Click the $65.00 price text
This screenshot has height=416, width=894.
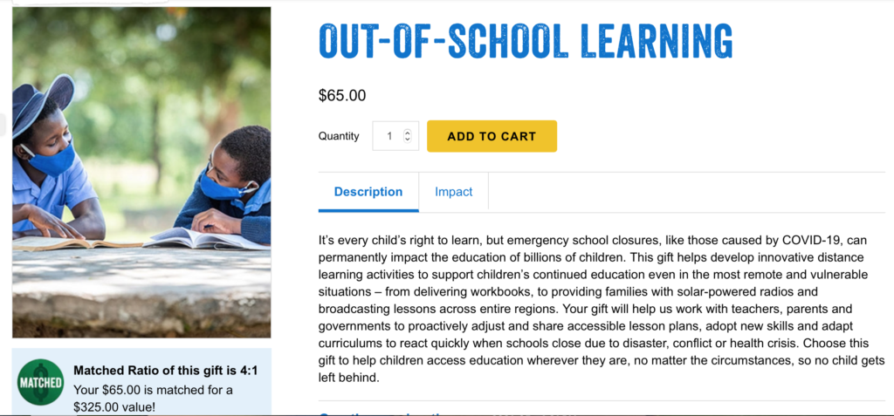(342, 96)
